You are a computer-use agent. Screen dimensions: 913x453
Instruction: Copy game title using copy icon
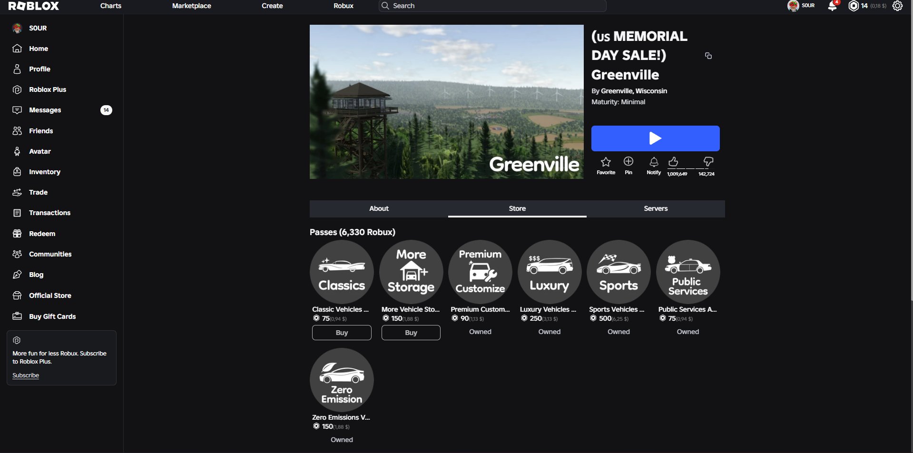[708, 56]
